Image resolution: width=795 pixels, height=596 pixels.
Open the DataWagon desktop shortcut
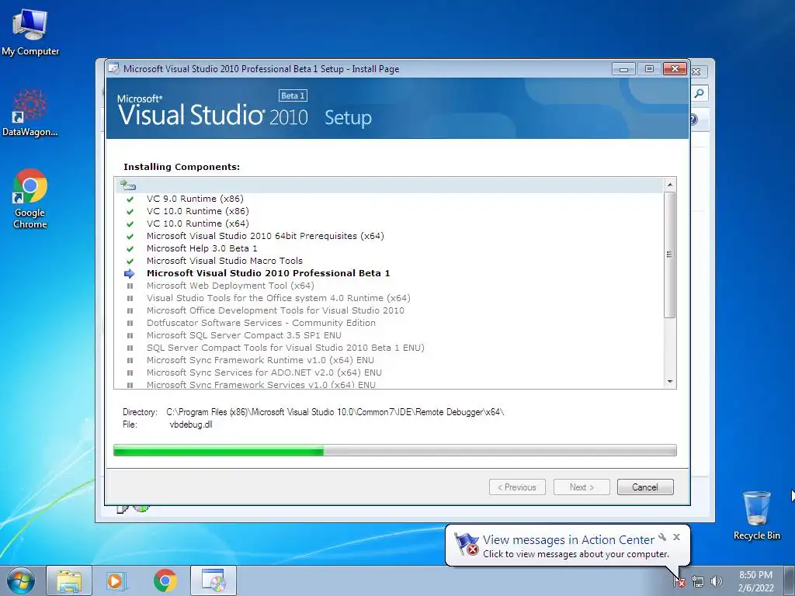[30, 113]
